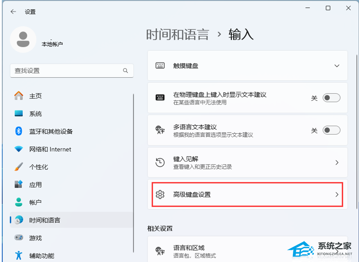The image size is (359, 262).
Task: Click the 辅助功能 accessibility icon
Action: [19, 255]
